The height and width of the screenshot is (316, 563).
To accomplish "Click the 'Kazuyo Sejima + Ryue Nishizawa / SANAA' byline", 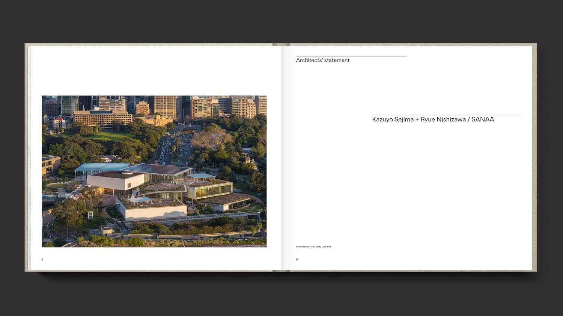I will [x=432, y=119].
